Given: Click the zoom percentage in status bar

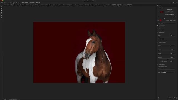Looking at the screenshot, I should [5, 99].
